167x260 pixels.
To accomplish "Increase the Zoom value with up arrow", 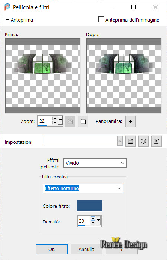I will (55, 118).
